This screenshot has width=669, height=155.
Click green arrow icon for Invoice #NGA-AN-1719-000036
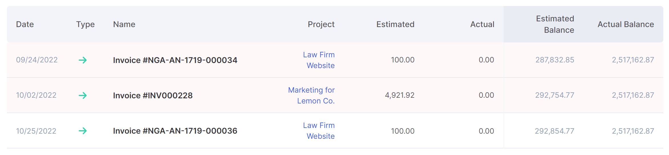click(x=83, y=131)
